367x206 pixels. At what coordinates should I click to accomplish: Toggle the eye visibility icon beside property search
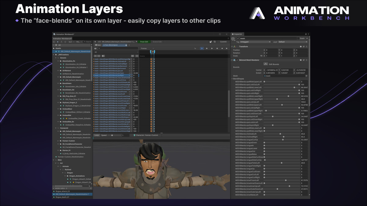click(x=95, y=48)
